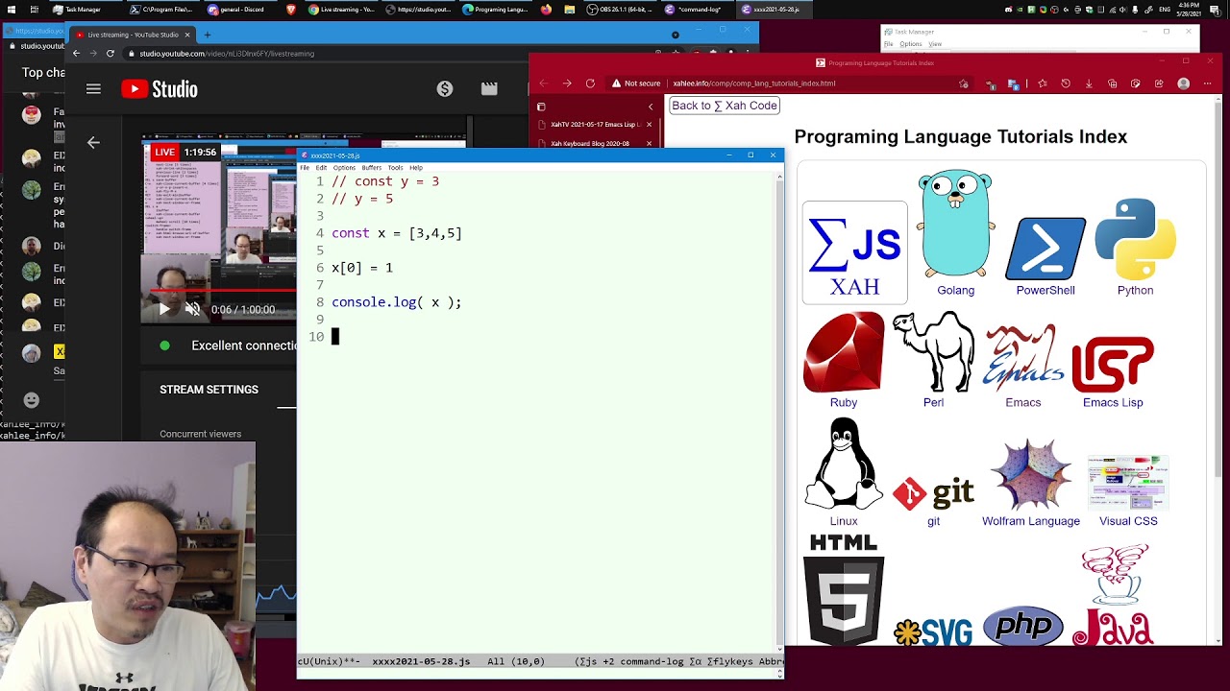This screenshot has width=1230, height=691.
Task: Close XahTV 2021-05-17 vertical tab in Edge
Action: click(649, 125)
